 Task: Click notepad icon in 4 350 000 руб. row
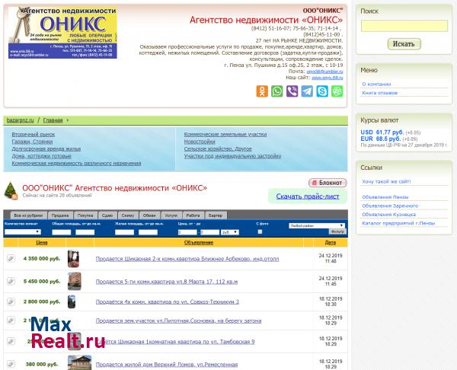pyautogui.click(x=11, y=258)
